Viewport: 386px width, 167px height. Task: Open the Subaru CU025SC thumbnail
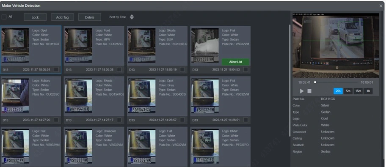pyautogui.click(x=15, y=96)
